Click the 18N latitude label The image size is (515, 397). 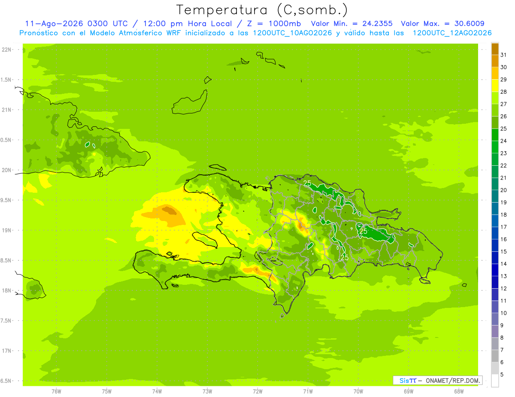pos(6,290)
